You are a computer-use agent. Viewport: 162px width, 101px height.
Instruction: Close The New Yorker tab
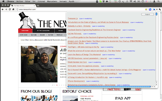pyautogui.click(x=34, y=6)
